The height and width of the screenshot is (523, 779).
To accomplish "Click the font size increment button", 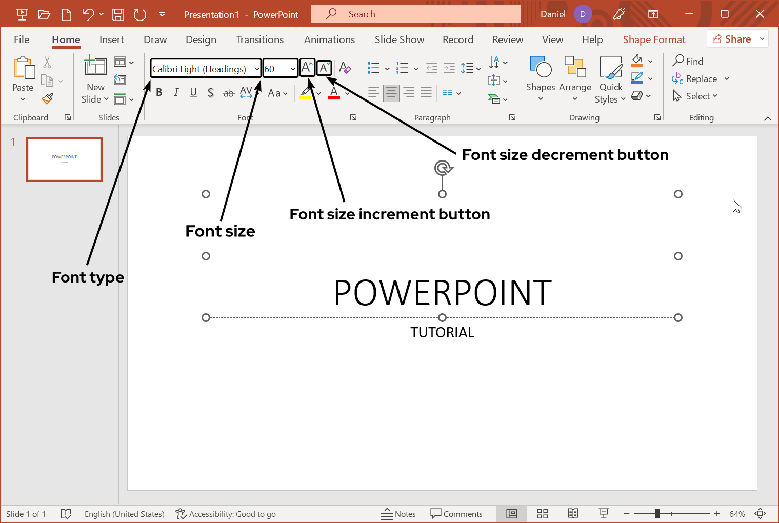I will pyautogui.click(x=307, y=67).
